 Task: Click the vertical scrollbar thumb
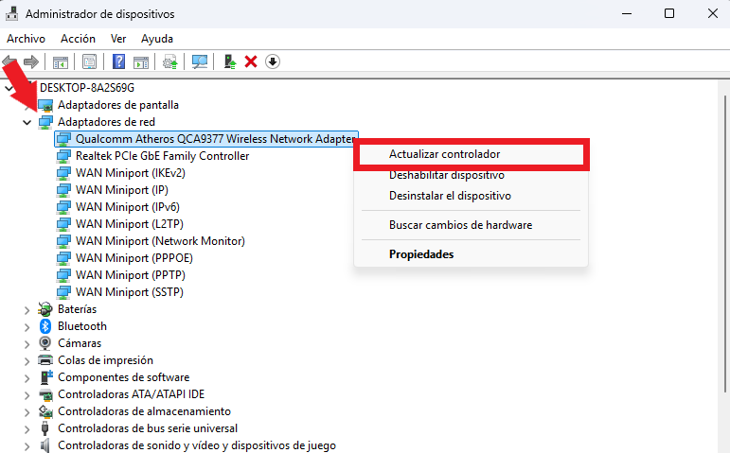(725, 242)
